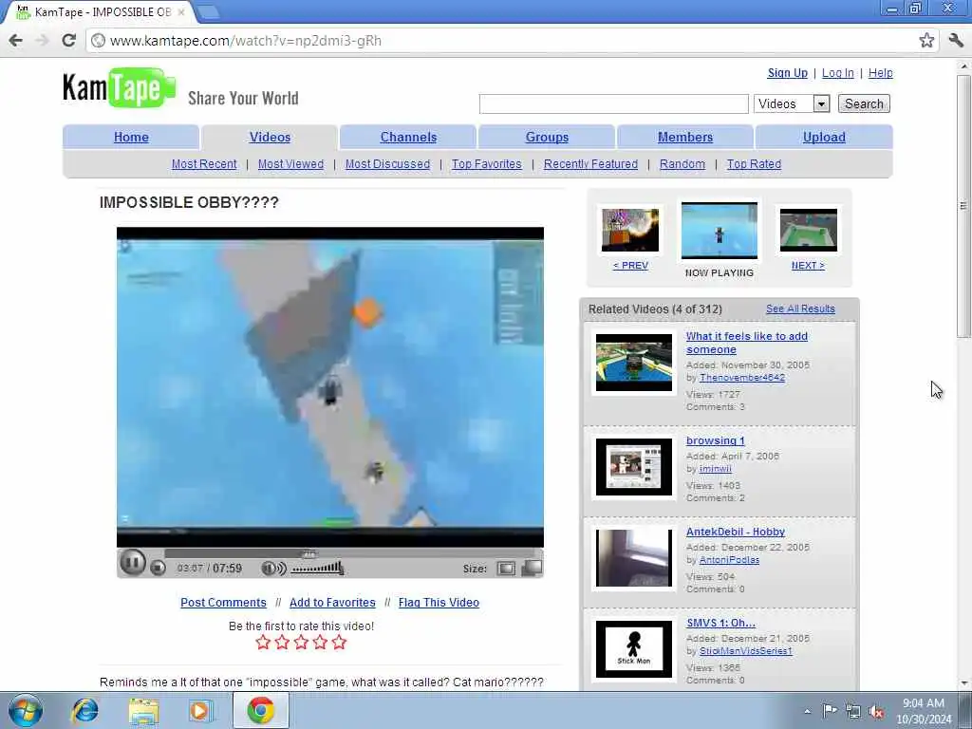972x729 pixels.
Task: Click the Now Playing thumbnail
Action: coord(720,231)
